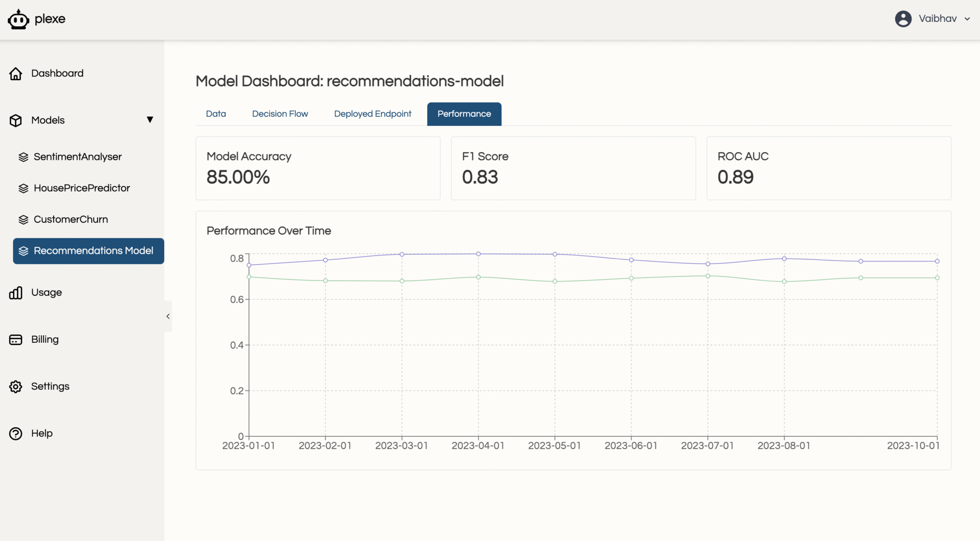Click the plexe robot logo icon
Viewport: 980px width, 541px height.
(18, 20)
